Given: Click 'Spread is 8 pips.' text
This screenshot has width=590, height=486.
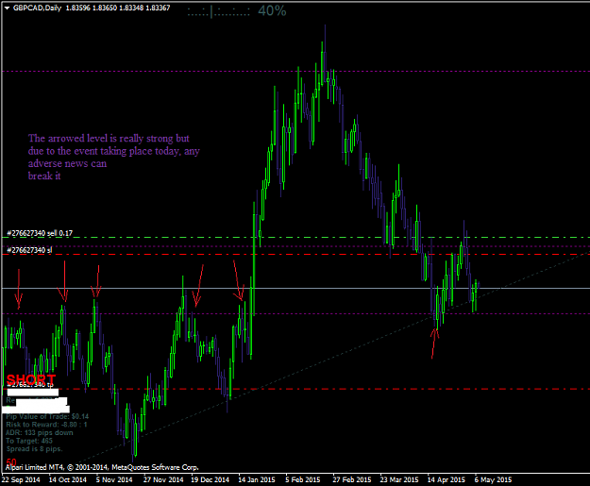Looking at the screenshot, I should click(34, 449).
